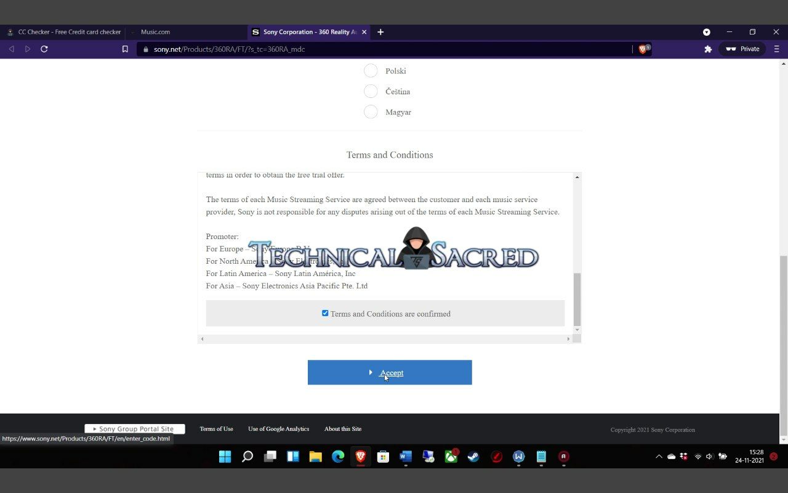Click the page scrollbar up arrow
788x493 pixels.
tap(784, 63)
